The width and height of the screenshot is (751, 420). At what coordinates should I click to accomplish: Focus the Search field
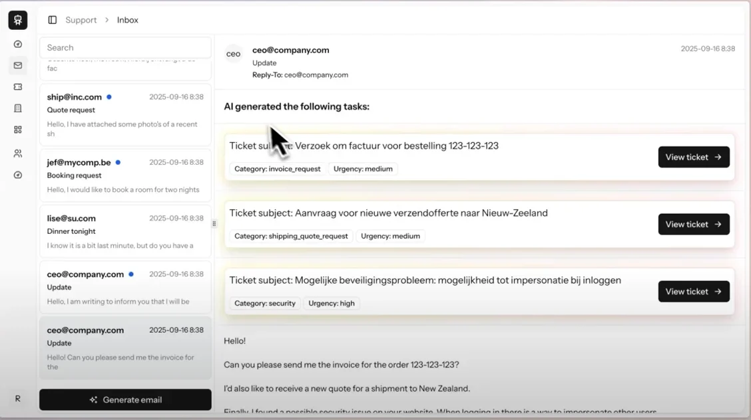click(125, 47)
